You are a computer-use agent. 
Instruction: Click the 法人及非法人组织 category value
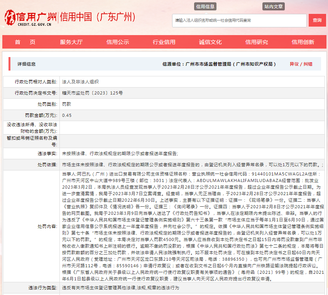tap(80, 82)
